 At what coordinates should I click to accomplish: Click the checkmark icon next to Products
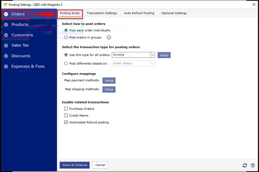pyautogui.click(x=6, y=25)
